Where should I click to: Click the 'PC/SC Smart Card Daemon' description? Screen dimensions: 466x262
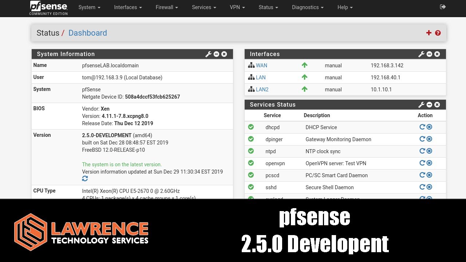pyautogui.click(x=336, y=175)
